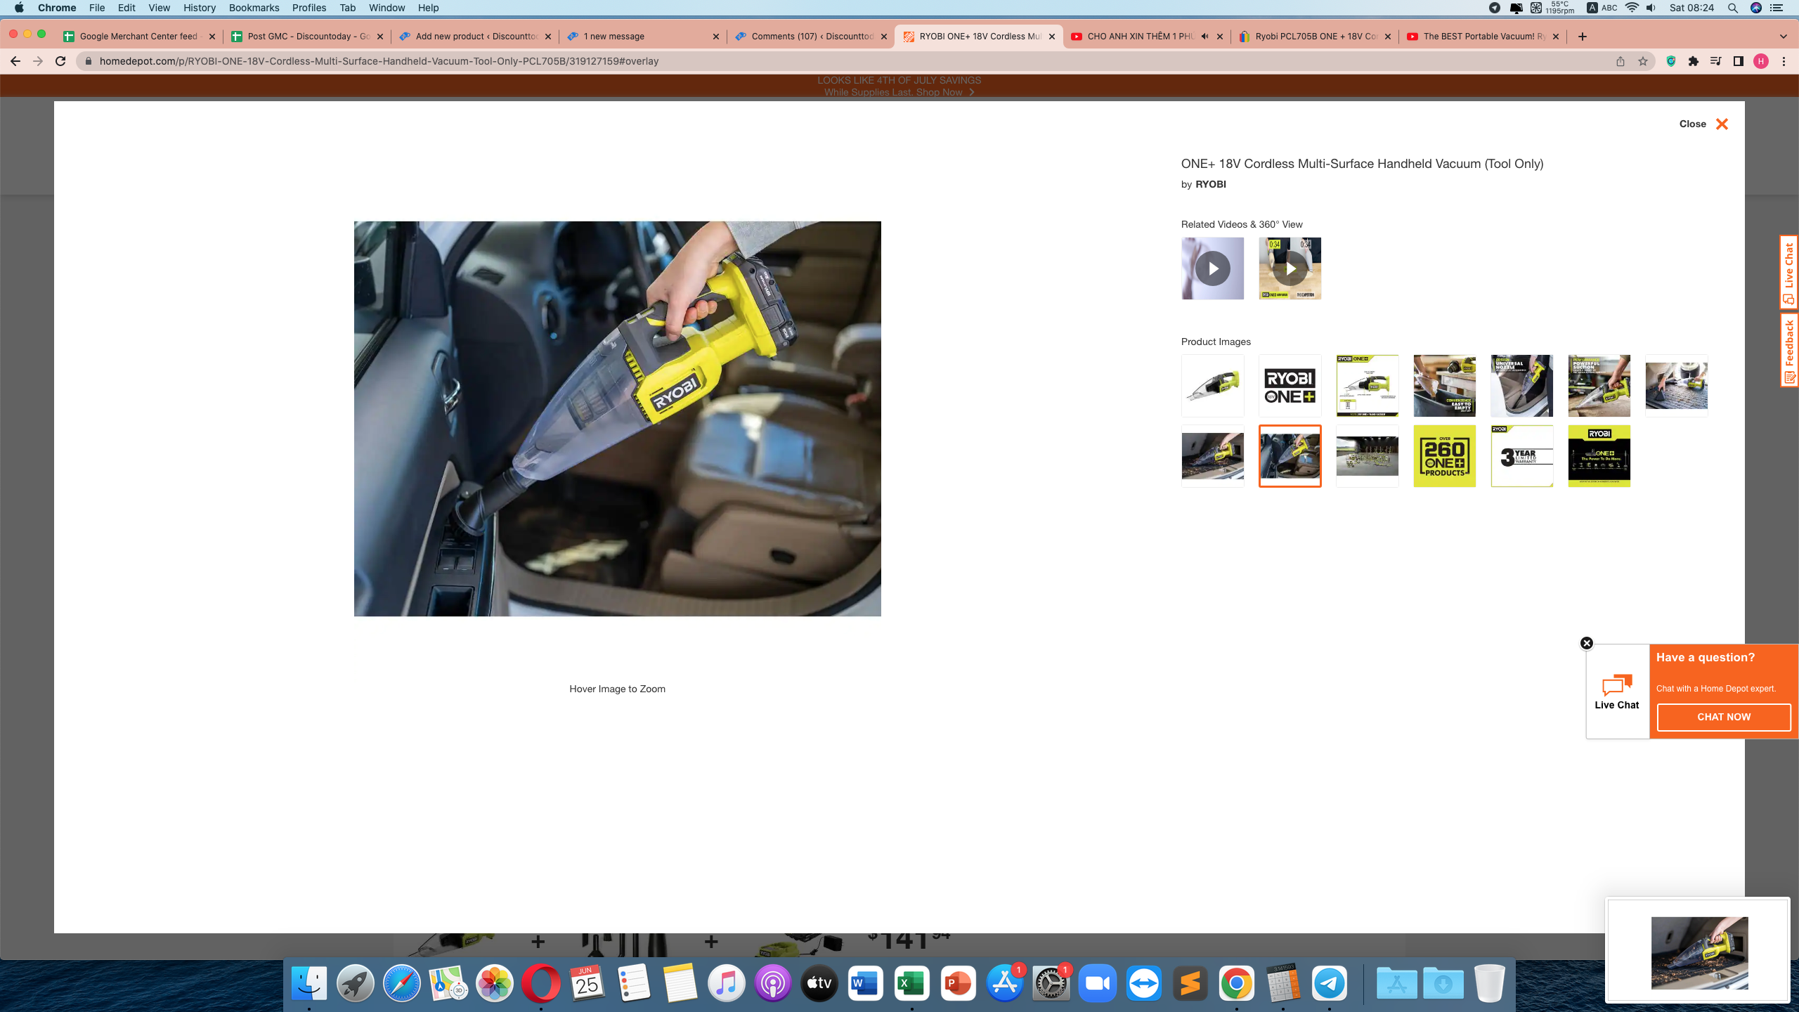Select the 3 Year Limited Warranty thumbnail
The height and width of the screenshot is (1012, 1799).
pos(1521,456)
